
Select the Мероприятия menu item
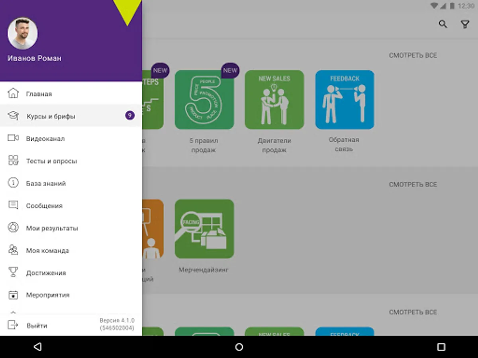(x=71, y=295)
